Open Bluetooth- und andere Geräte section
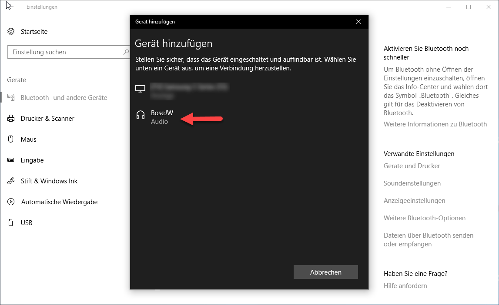Viewport: 499px width, 305px height. pyautogui.click(x=64, y=98)
